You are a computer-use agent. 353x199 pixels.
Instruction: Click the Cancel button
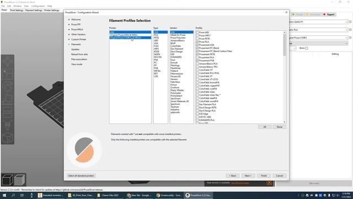[x=280, y=176]
